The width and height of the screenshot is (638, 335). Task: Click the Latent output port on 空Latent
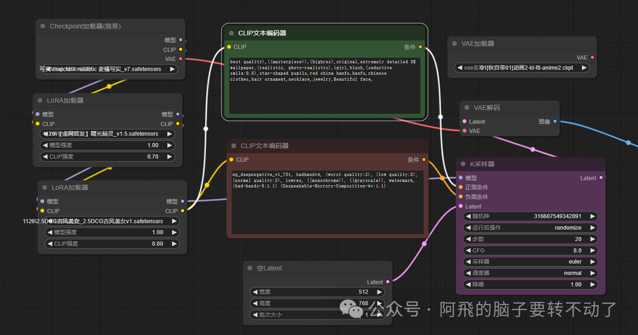coord(388,282)
